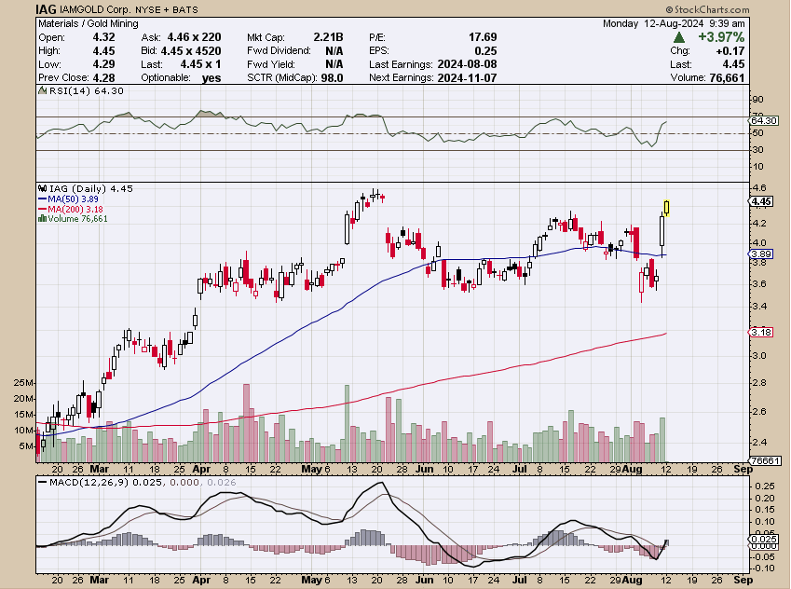Click the red MA(200) legend line marker
The height and width of the screenshot is (589, 791).
pos(42,209)
